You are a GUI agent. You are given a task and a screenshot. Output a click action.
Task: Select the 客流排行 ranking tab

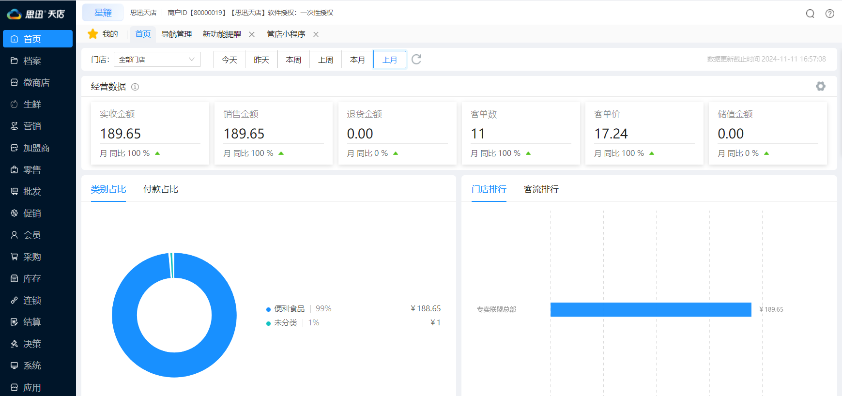tap(541, 189)
